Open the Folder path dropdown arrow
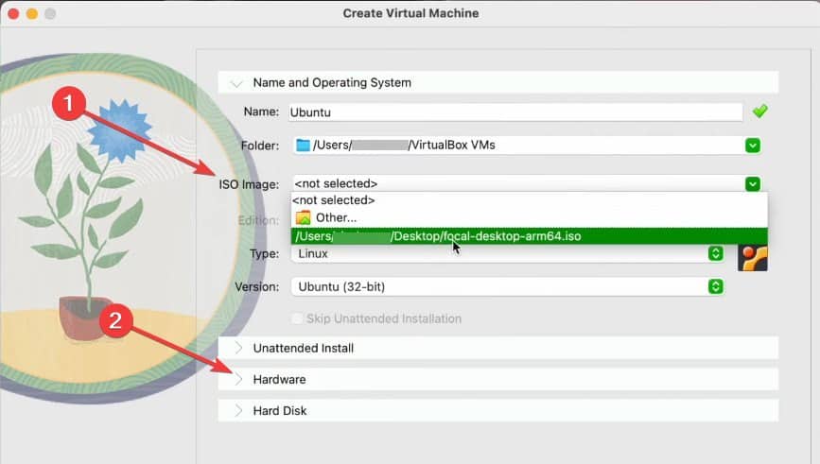 tap(753, 146)
